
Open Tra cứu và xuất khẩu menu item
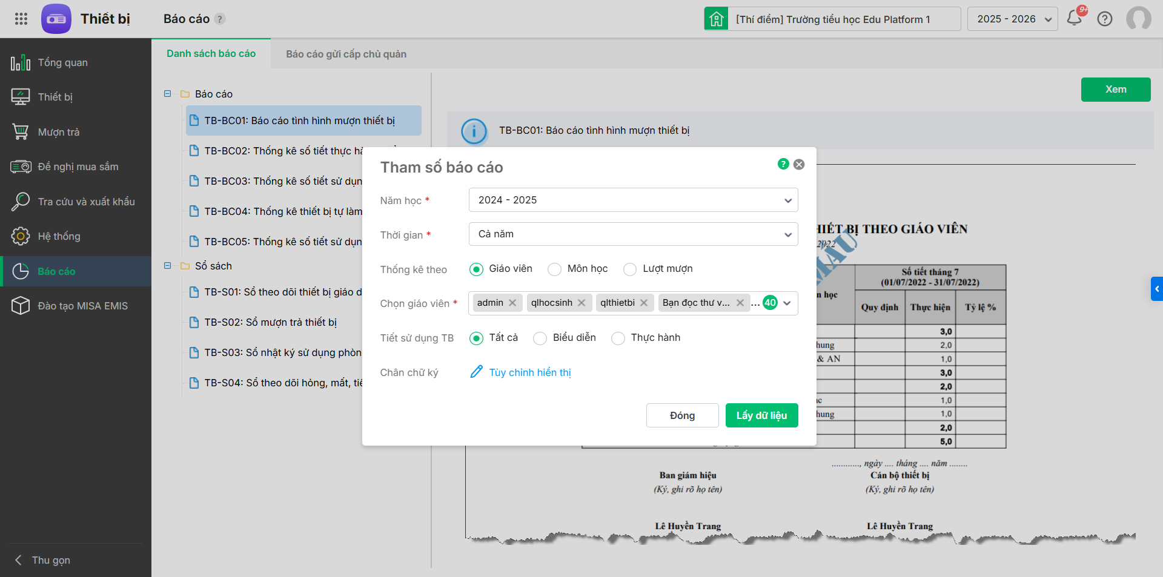(x=76, y=202)
